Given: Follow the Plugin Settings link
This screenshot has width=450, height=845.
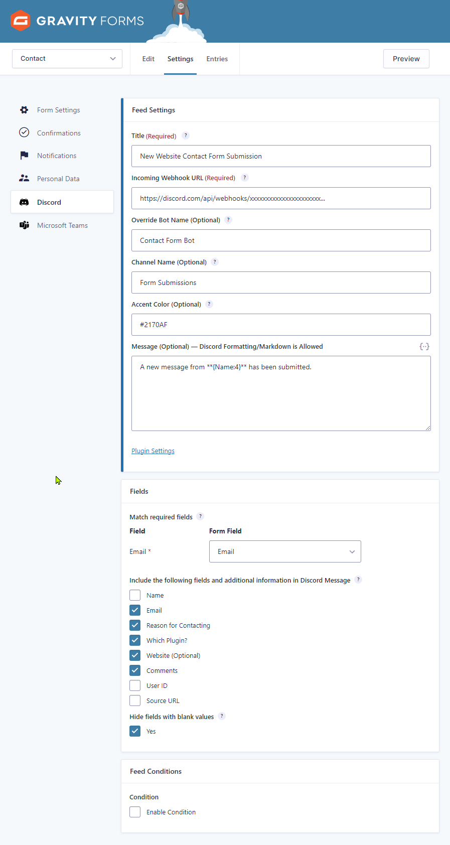Looking at the screenshot, I should point(153,451).
